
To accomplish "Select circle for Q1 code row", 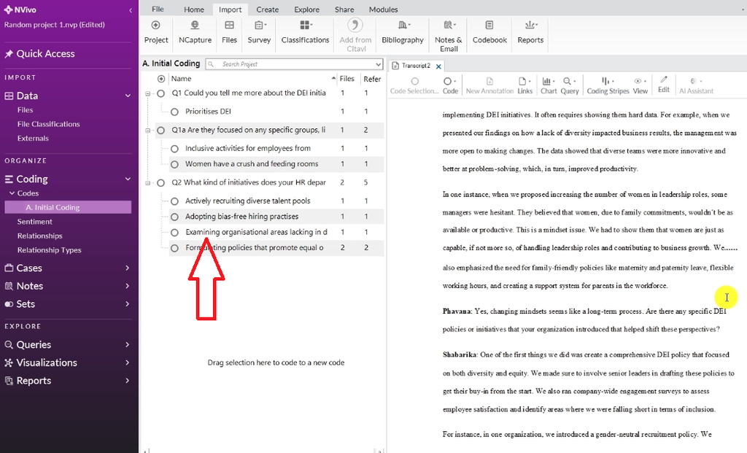I will (x=161, y=93).
